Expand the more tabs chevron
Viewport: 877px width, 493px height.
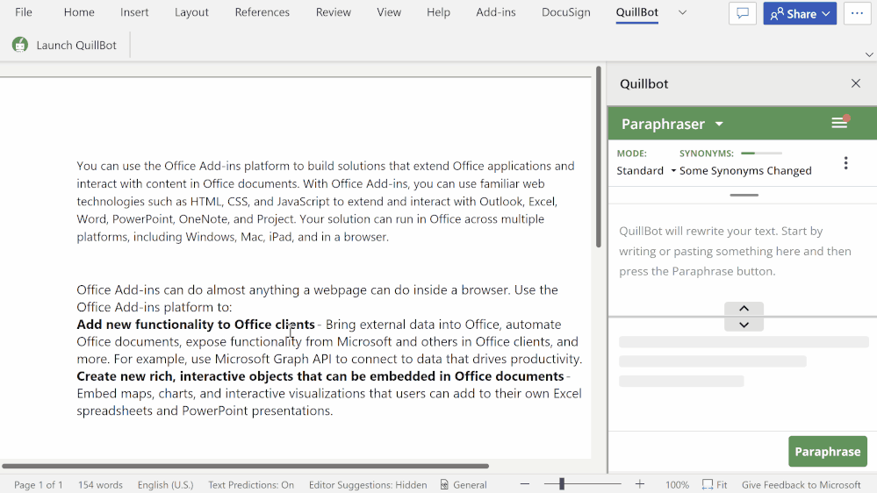click(682, 12)
